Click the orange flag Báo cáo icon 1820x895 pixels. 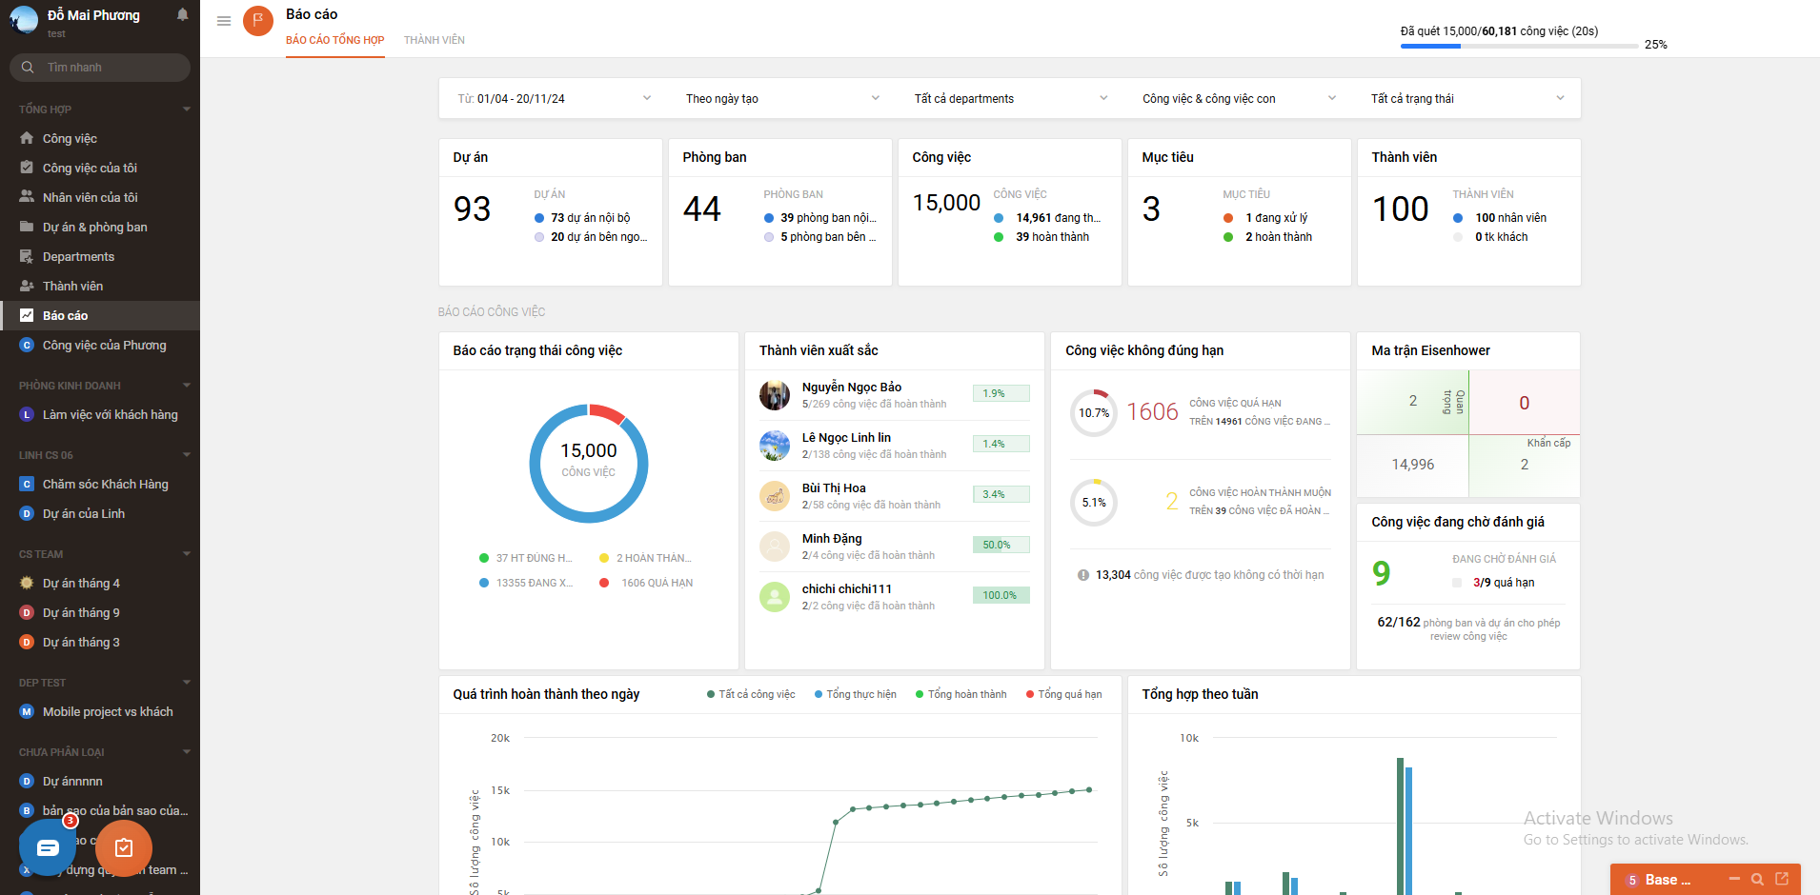(258, 20)
